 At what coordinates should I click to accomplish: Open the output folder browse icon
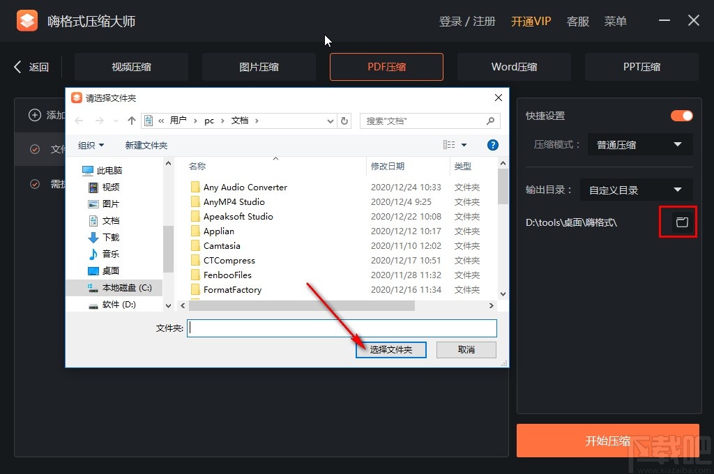682,222
